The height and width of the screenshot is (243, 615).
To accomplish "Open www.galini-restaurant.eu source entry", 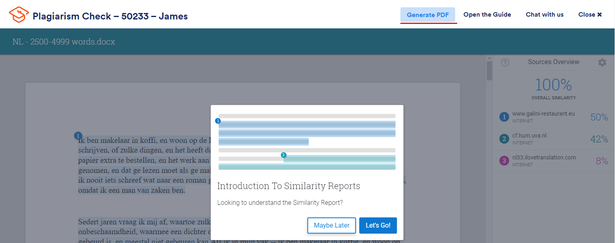I will pos(553,117).
